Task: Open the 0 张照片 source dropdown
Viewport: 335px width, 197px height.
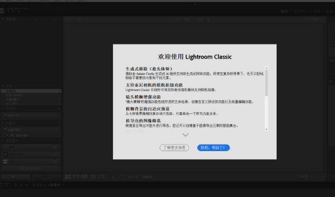Action: pos(56,185)
